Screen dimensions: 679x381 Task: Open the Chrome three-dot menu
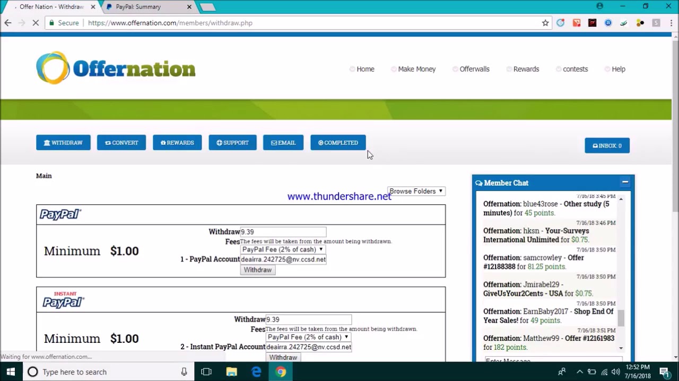(671, 23)
